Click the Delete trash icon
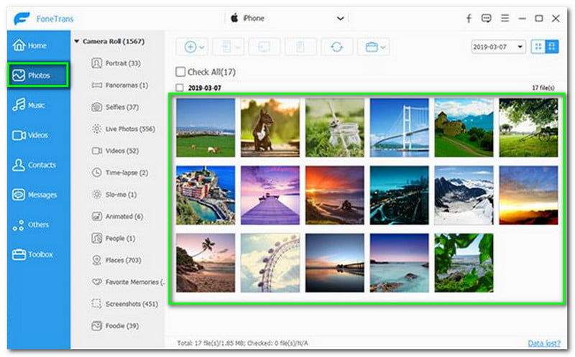The width and height of the screenshot is (575, 357). coord(300,47)
